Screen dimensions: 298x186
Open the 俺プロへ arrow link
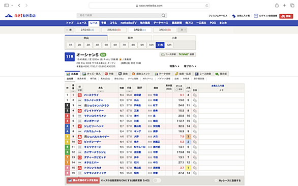point(190,66)
